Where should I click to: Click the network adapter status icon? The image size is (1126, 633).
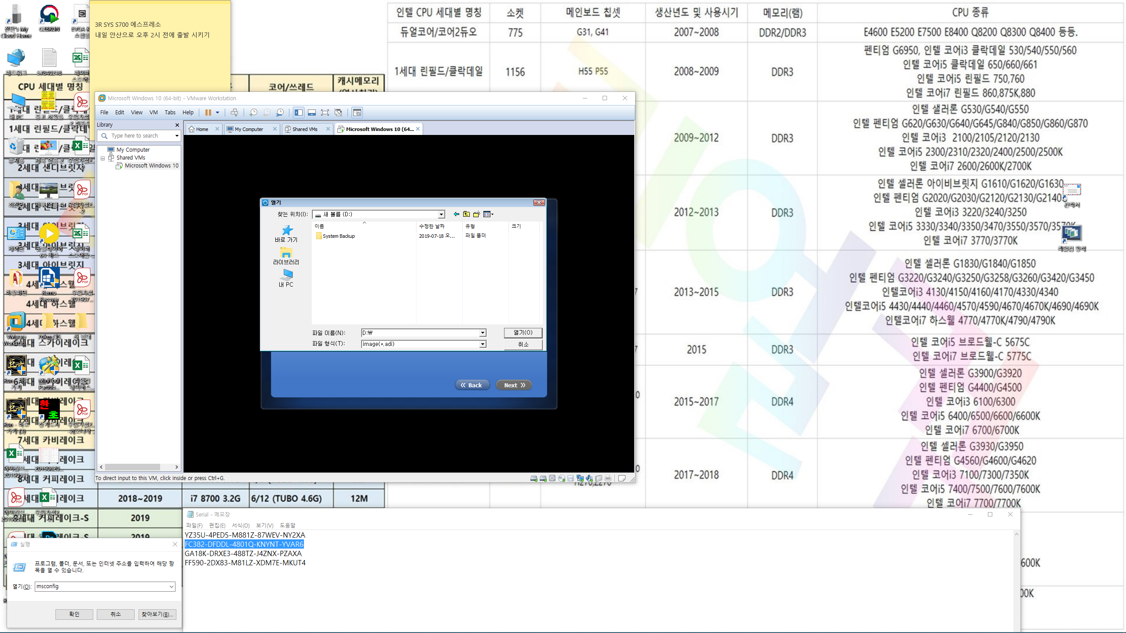580,478
